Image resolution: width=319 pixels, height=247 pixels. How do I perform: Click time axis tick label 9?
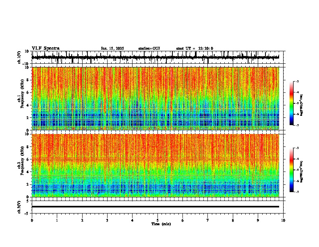pos(258,220)
